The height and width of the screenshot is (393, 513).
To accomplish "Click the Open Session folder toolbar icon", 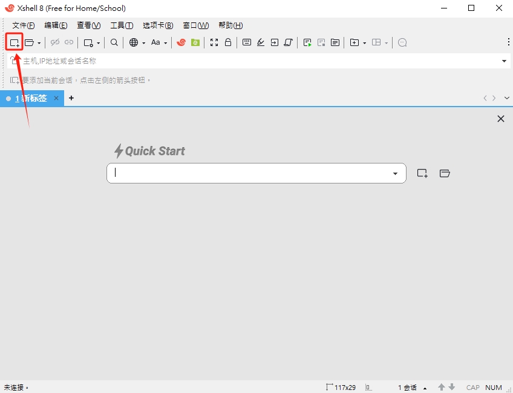I will (x=30, y=42).
